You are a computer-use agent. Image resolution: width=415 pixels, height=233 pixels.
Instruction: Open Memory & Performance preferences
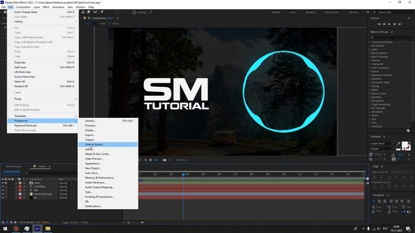(108, 178)
